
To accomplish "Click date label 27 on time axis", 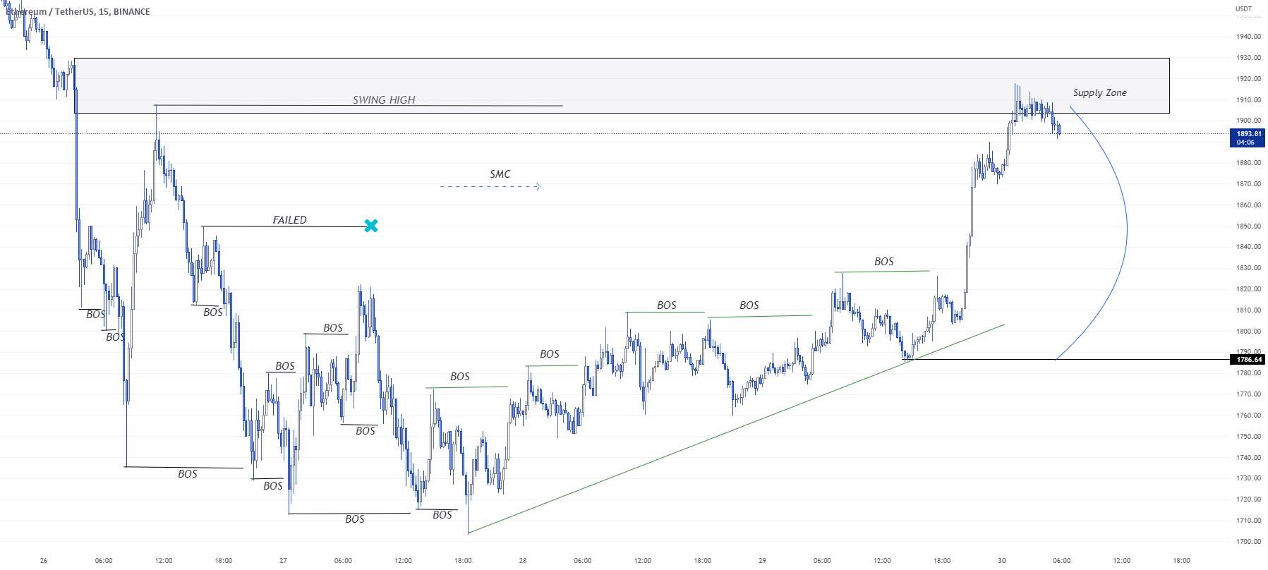I will pyautogui.click(x=283, y=561).
